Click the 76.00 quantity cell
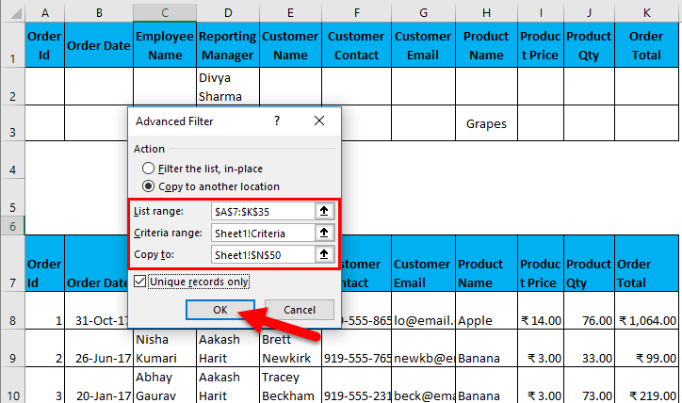The width and height of the screenshot is (682, 403). click(589, 311)
